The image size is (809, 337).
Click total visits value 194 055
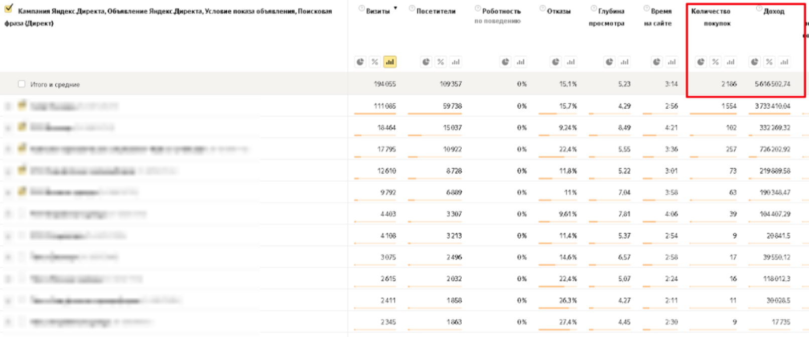point(384,84)
